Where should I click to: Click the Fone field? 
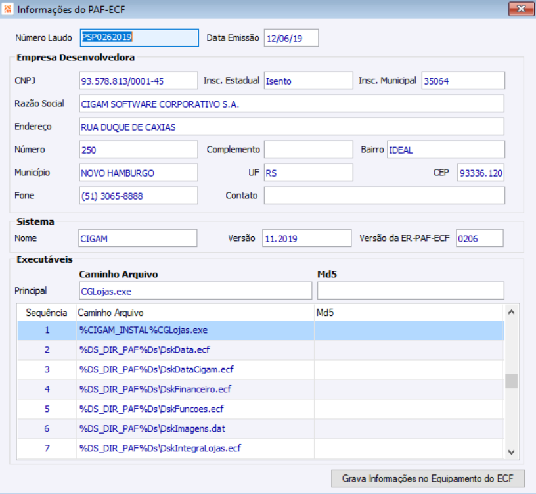139,196
